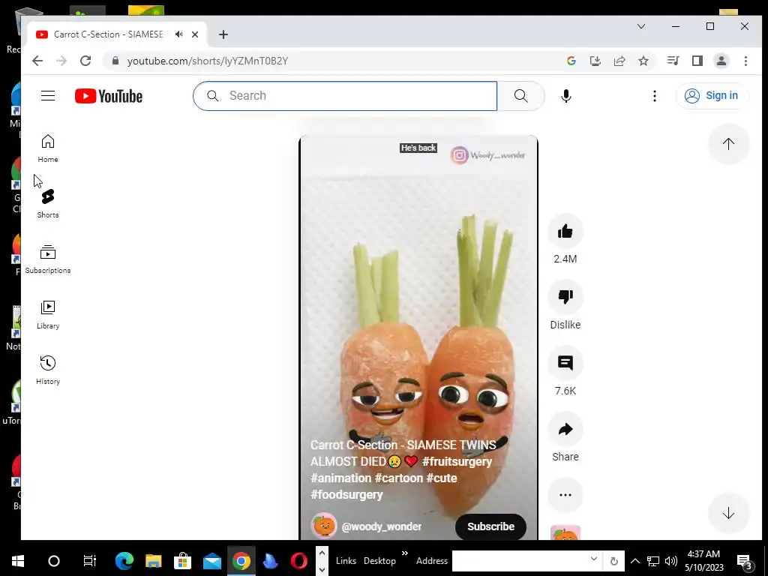
Task: Click the Sign in button
Action: [x=712, y=95]
